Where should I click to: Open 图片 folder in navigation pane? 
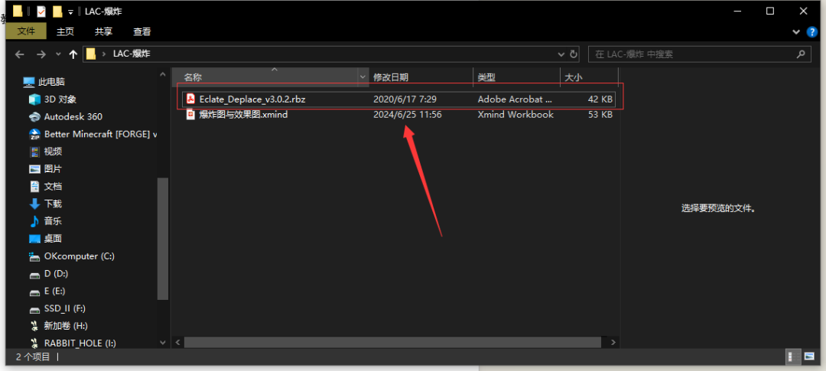[x=53, y=168]
